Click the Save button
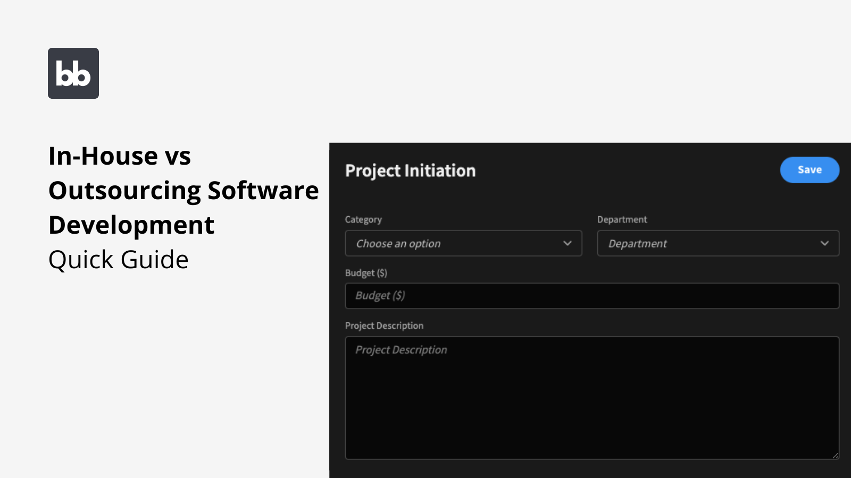This screenshot has height=478, width=851. pos(809,169)
